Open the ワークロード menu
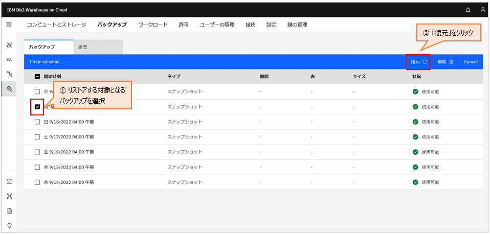The width and height of the screenshot is (490, 235). pyautogui.click(x=153, y=25)
